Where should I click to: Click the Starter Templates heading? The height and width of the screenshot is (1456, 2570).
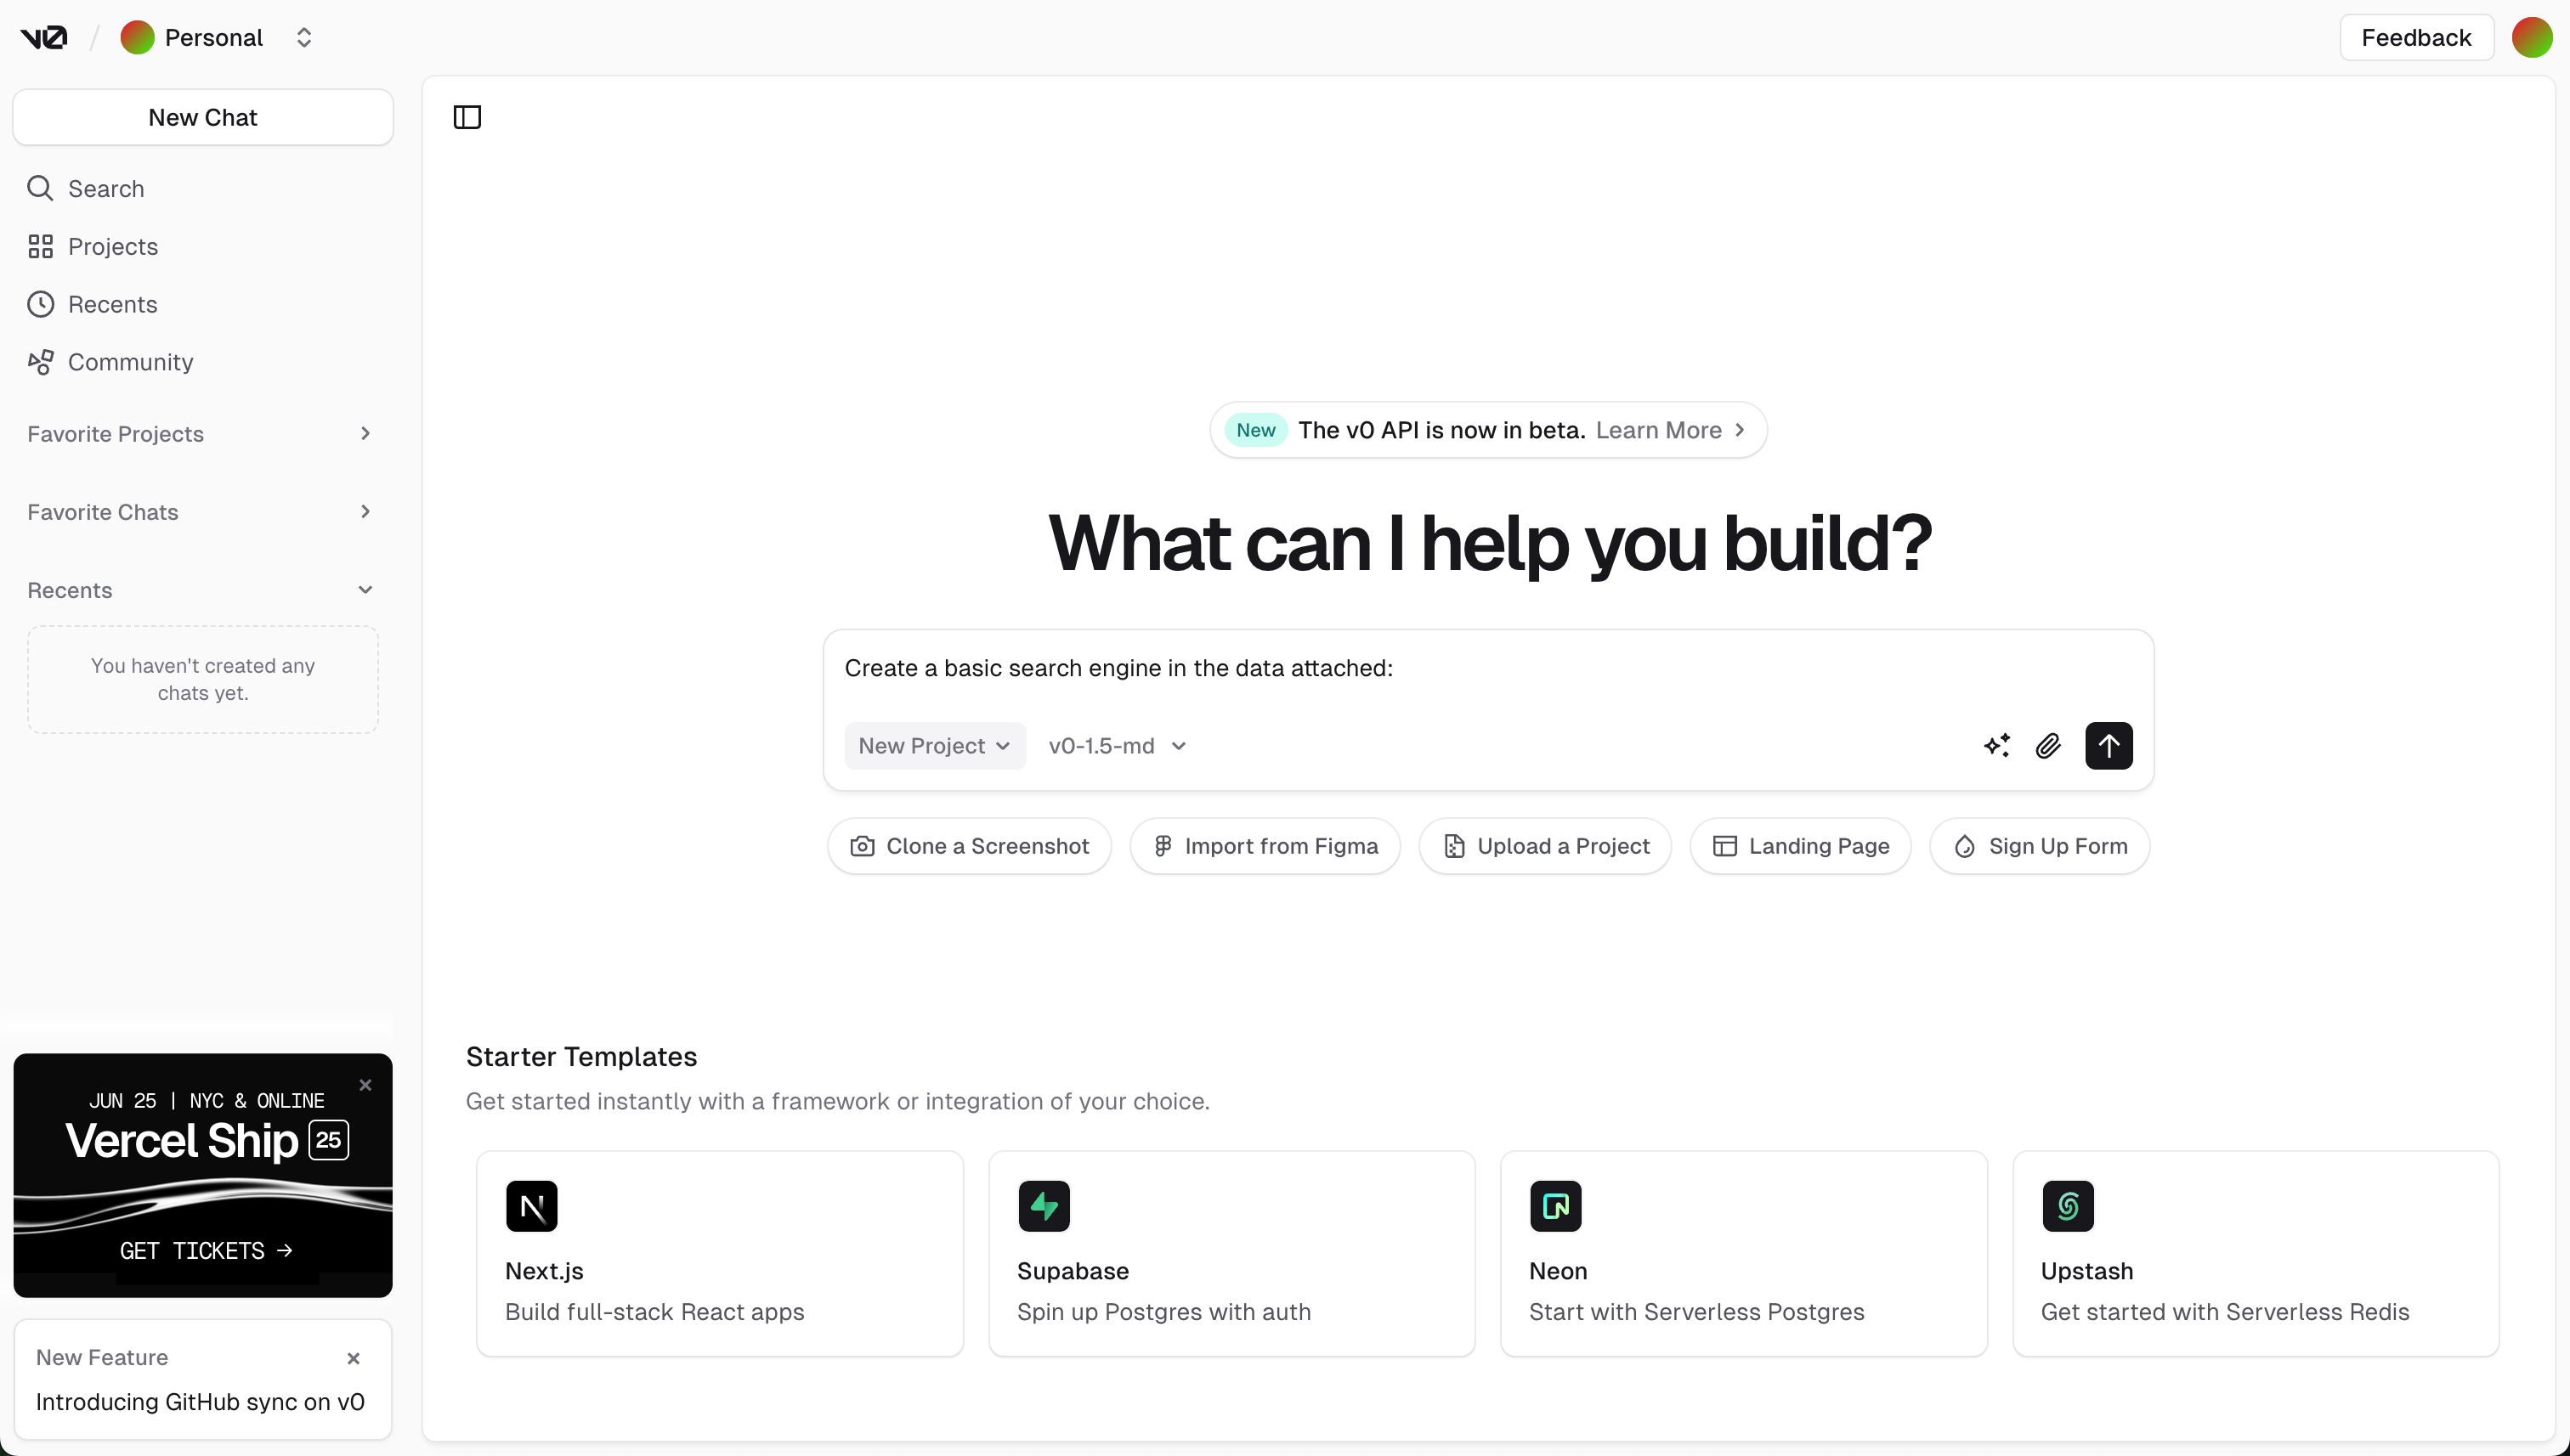pyautogui.click(x=581, y=1057)
